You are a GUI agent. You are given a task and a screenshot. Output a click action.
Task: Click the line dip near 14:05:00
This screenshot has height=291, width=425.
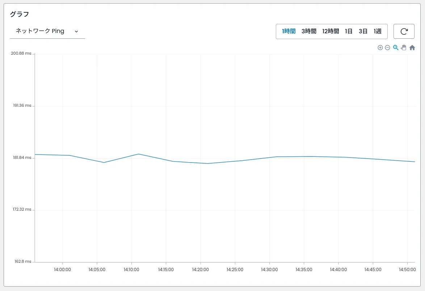104,163
